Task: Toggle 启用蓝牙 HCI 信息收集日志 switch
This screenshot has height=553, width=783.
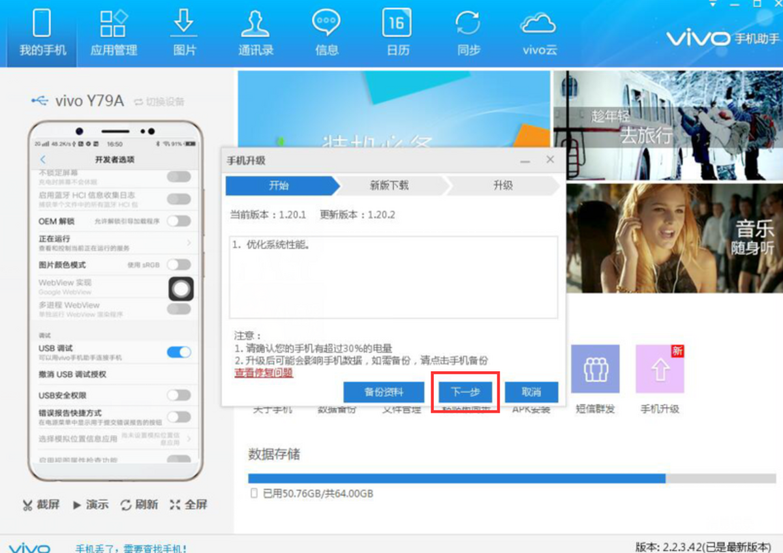Action: pyautogui.click(x=179, y=199)
